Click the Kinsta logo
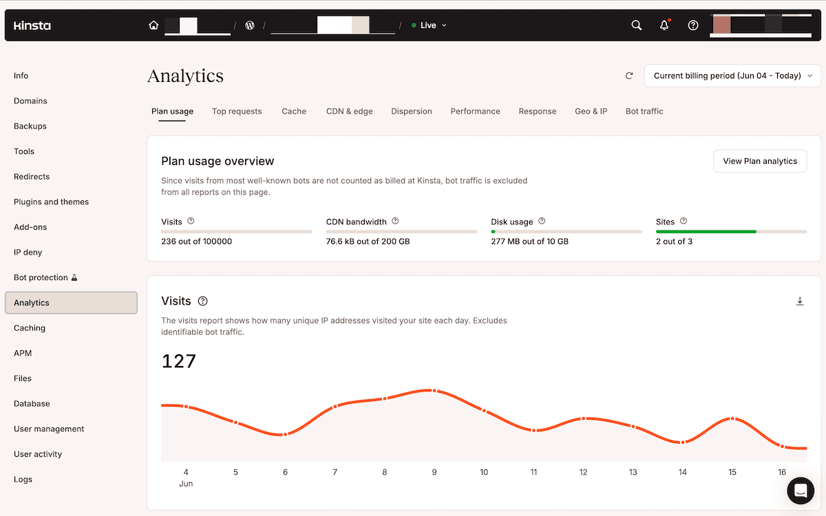826x516 pixels. [x=32, y=25]
